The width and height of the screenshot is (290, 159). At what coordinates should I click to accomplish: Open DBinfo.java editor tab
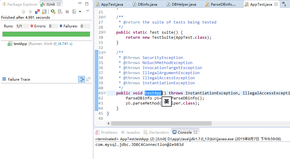pyautogui.click(x=145, y=4)
